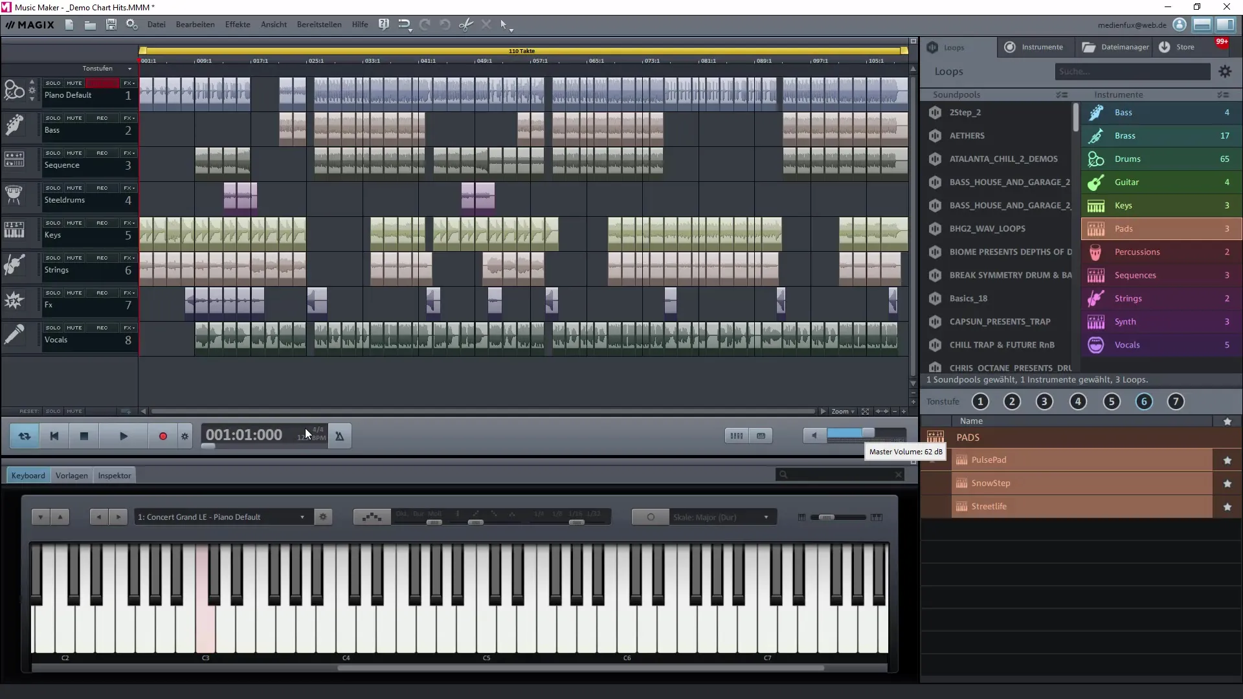The width and height of the screenshot is (1243, 699).
Task: Expand the undo history arrow dropdown
Action: tap(410, 30)
